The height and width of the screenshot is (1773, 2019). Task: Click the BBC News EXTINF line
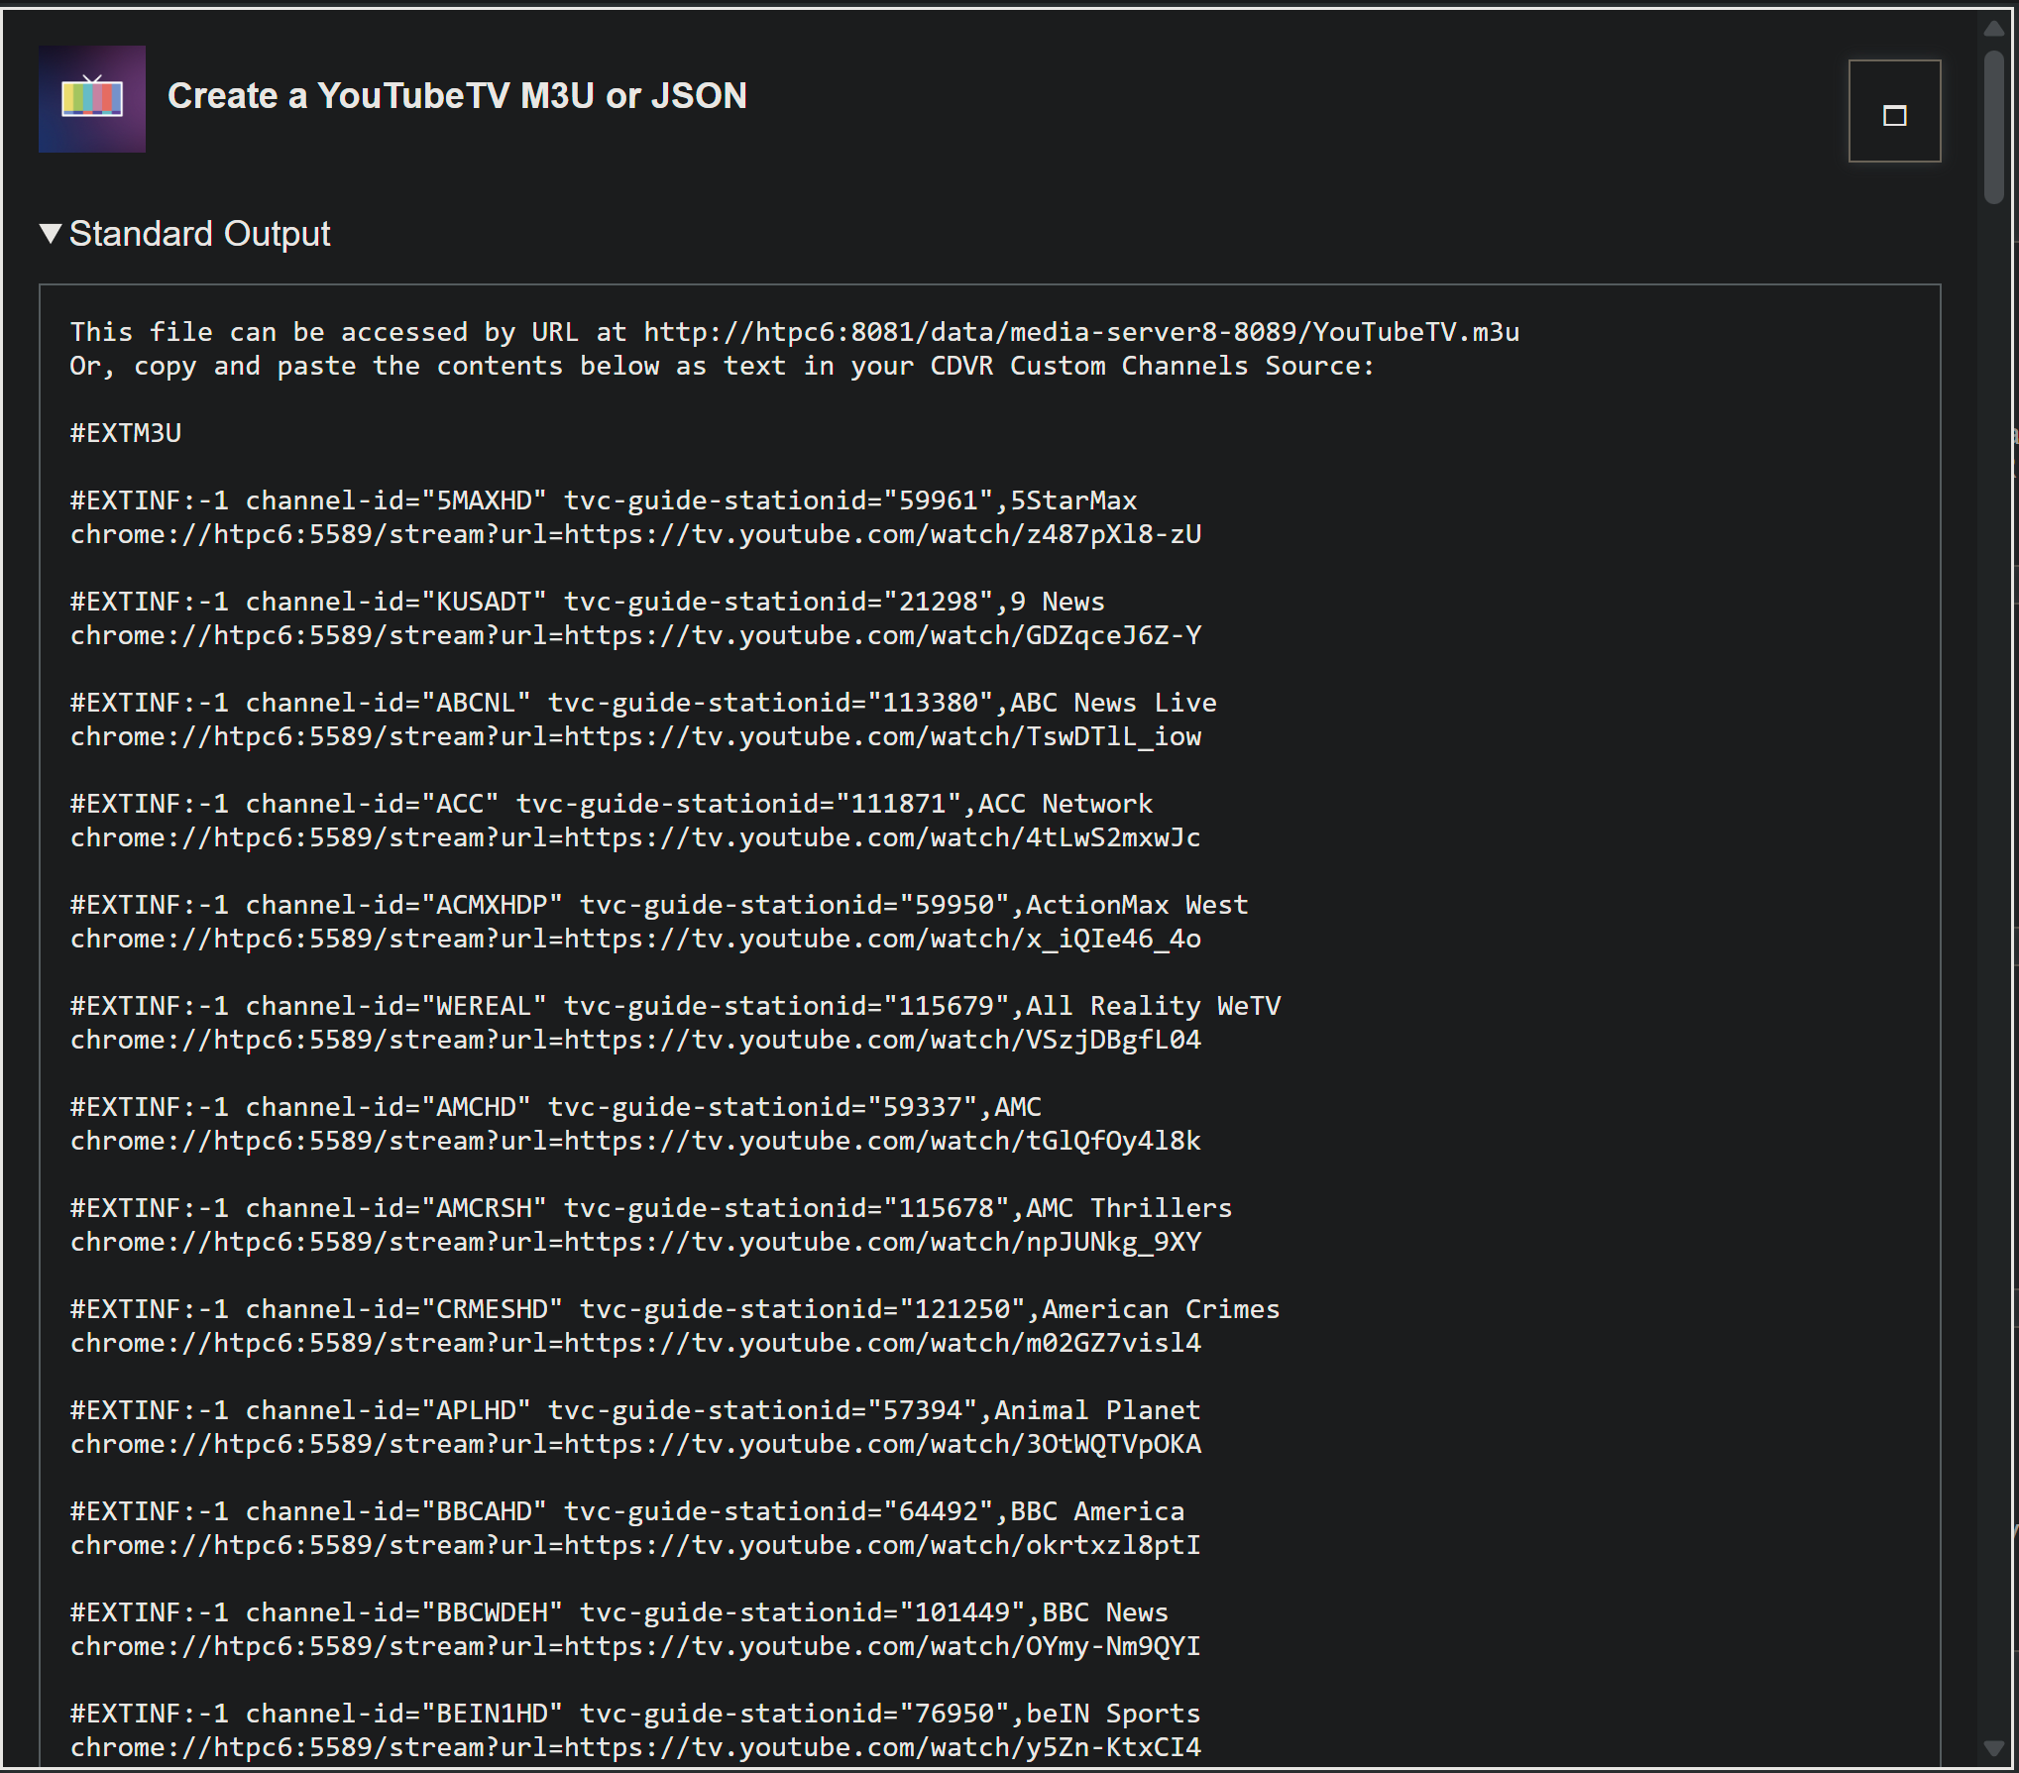coord(618,1612)
